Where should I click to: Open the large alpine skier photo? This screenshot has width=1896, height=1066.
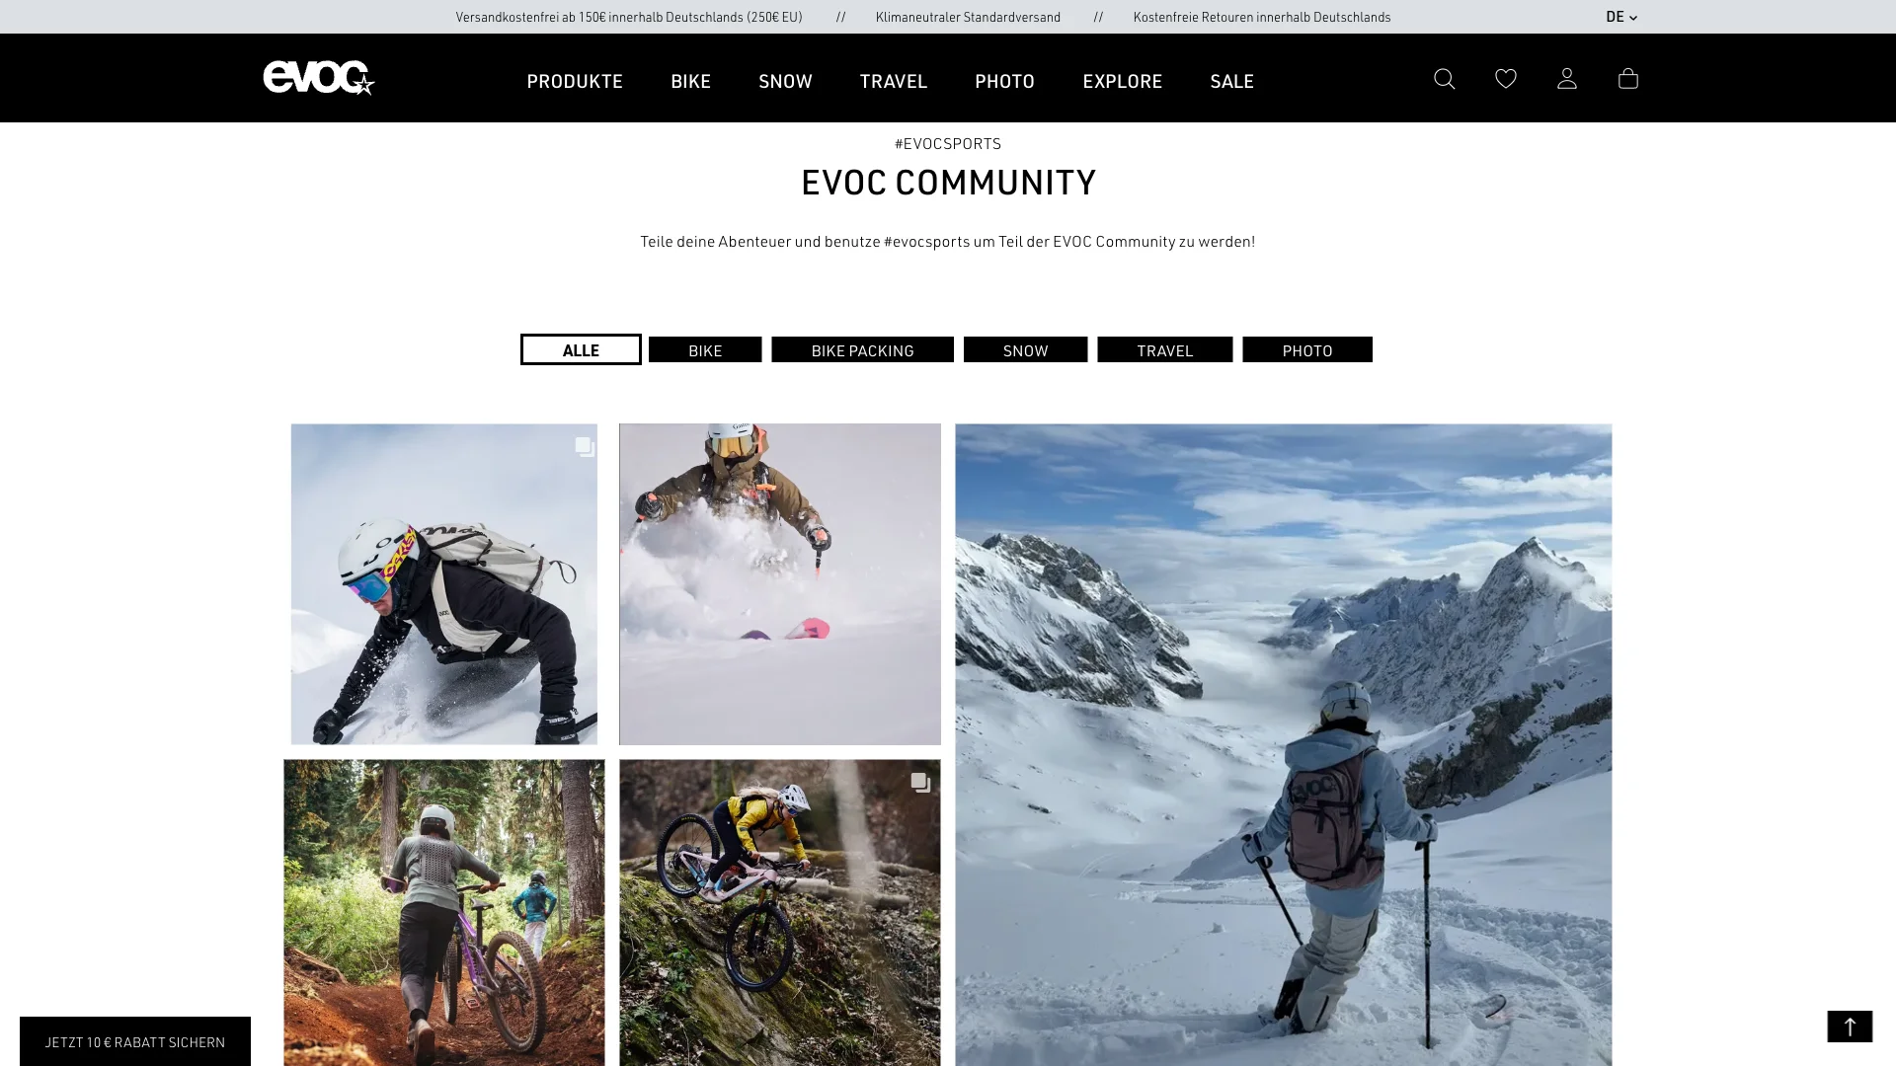pos(1283,745)
